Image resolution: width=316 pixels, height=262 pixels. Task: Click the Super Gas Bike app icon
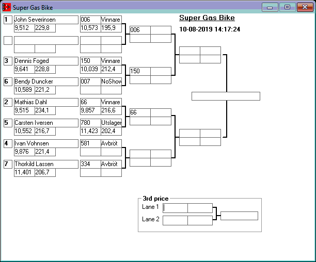click(x=7, y=8)
